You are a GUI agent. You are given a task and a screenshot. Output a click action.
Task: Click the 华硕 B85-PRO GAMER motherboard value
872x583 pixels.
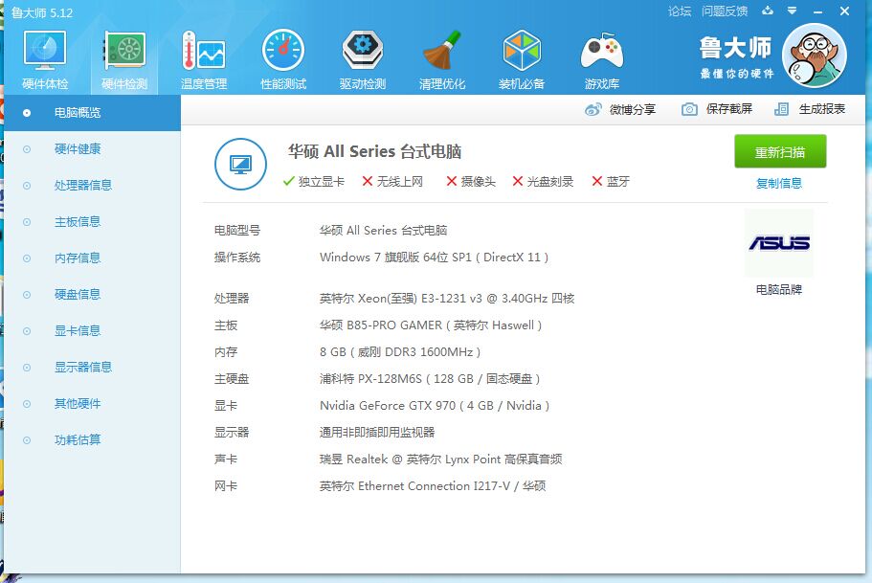point(431,325)
